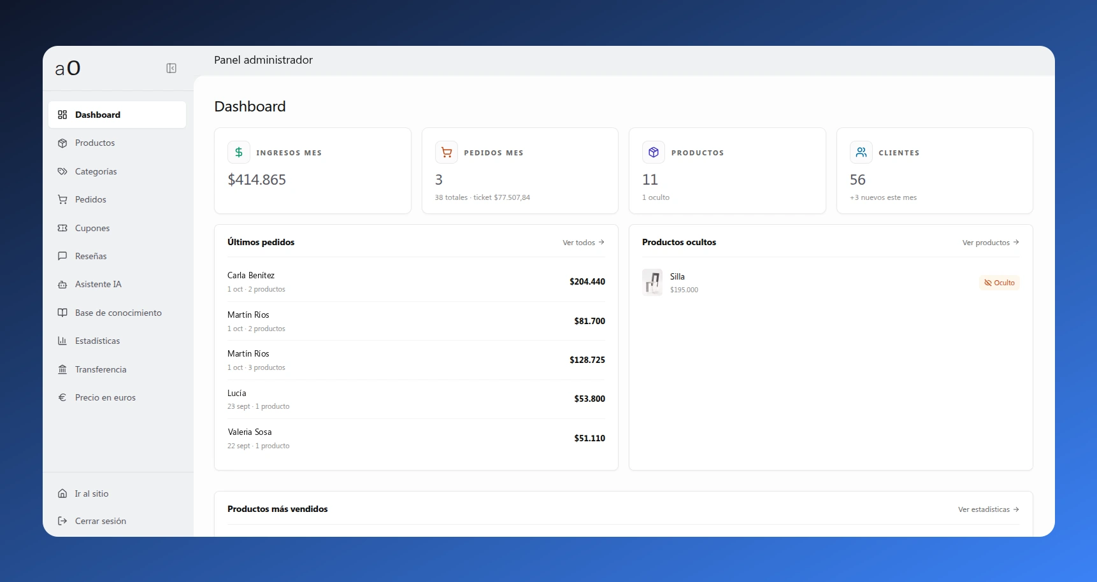The width and height of the screenshot is (1097, 582).
Task: Click the Silla product name
Action: (x=677, y=276)
